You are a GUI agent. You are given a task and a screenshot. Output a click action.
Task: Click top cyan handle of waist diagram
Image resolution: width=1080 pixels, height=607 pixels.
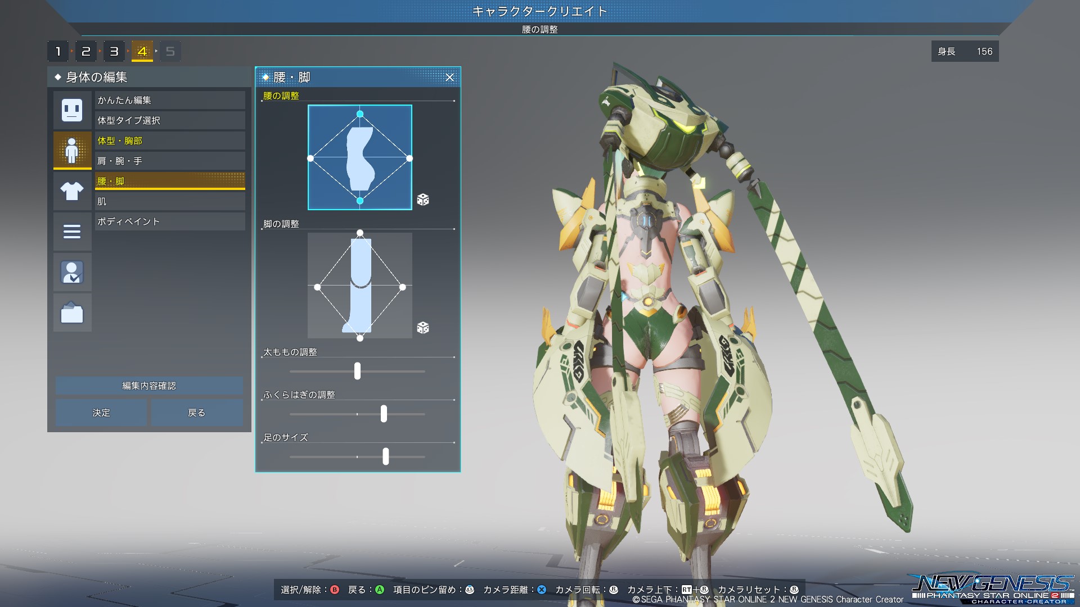[360, 114]
